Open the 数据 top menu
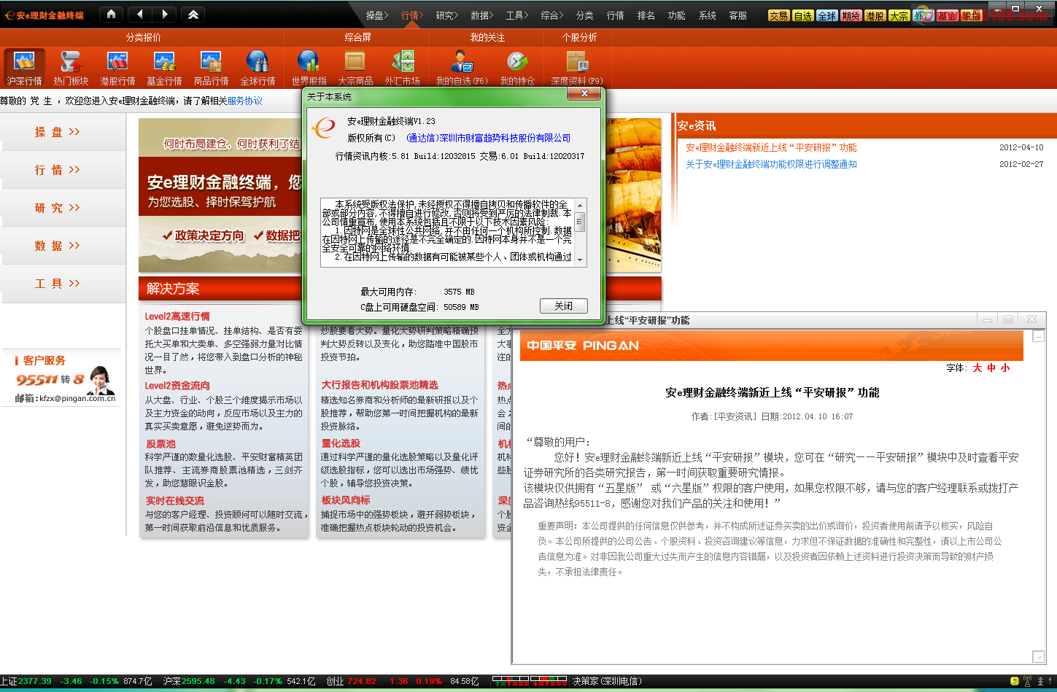The image size is (1057, 692). (481, 15)
